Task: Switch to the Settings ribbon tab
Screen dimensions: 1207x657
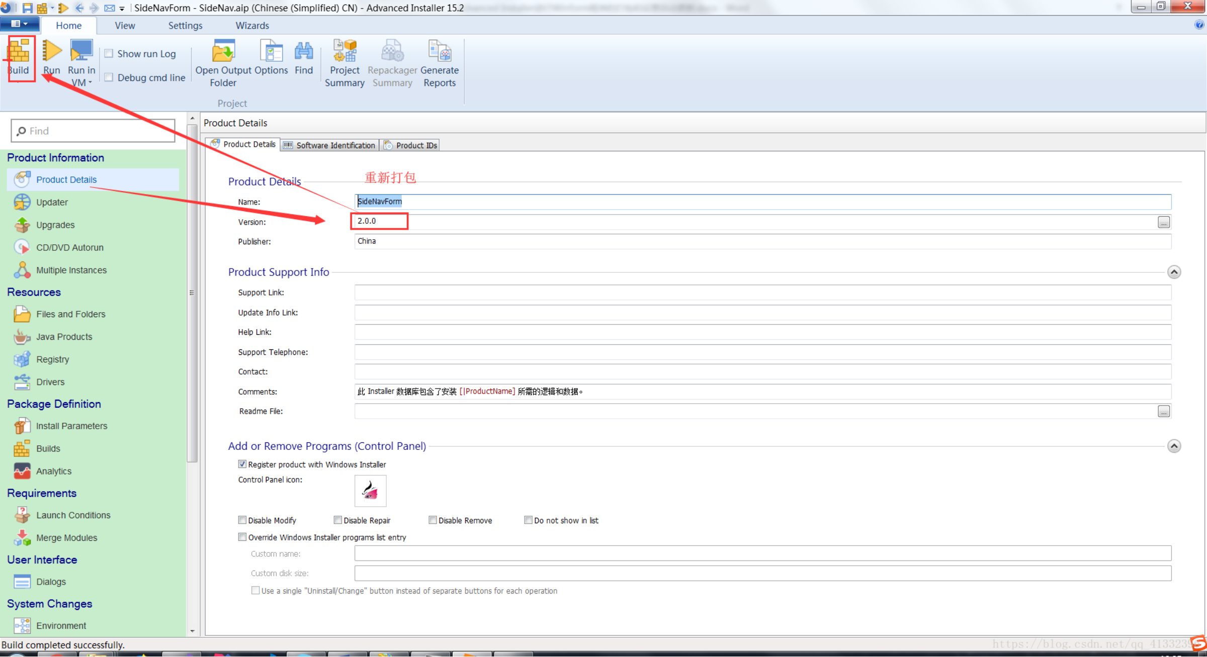Action: [185, 26]
